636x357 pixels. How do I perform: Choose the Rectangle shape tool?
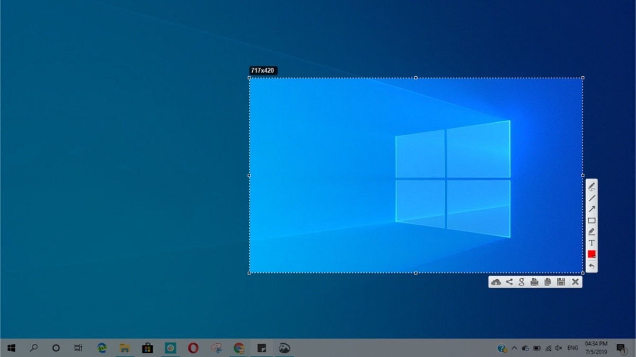coord(591,220)
